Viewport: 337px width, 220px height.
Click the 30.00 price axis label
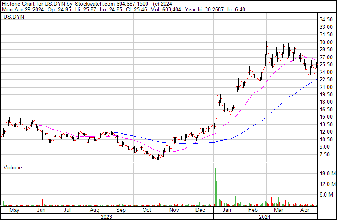pos(326,42)
